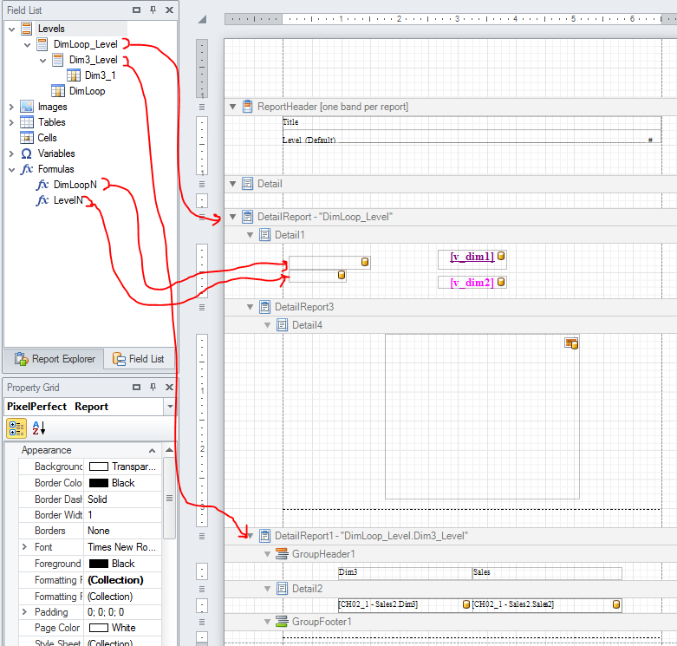Collapse the DetailReport3 band
This screenshot has height=646, width=677.
(x=250, y=307)
